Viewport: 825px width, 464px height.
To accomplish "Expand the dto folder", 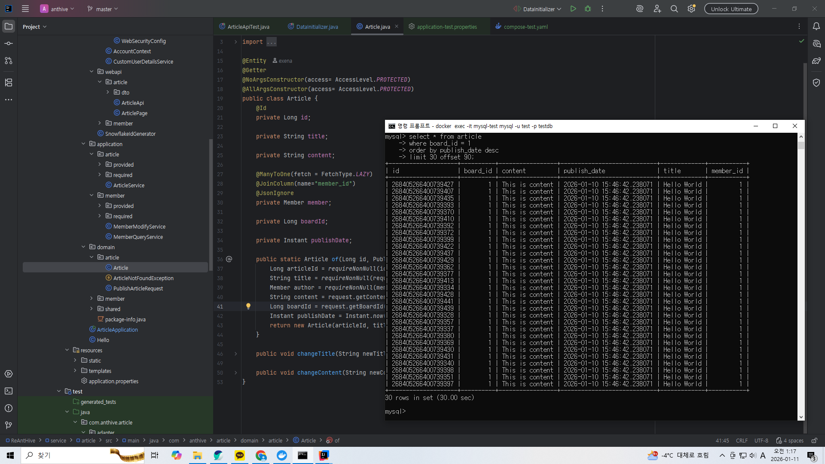I will point(108,92).
